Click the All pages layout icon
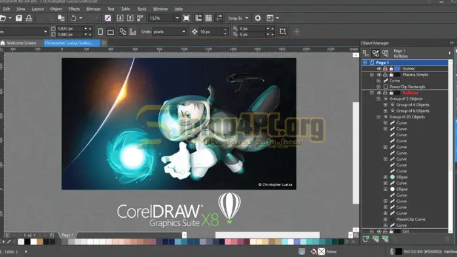The width and height of the screenshot is (457, 257). pos(123,31)
